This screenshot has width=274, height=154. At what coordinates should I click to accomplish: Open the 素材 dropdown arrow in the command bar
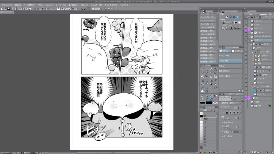pos(78,9)
